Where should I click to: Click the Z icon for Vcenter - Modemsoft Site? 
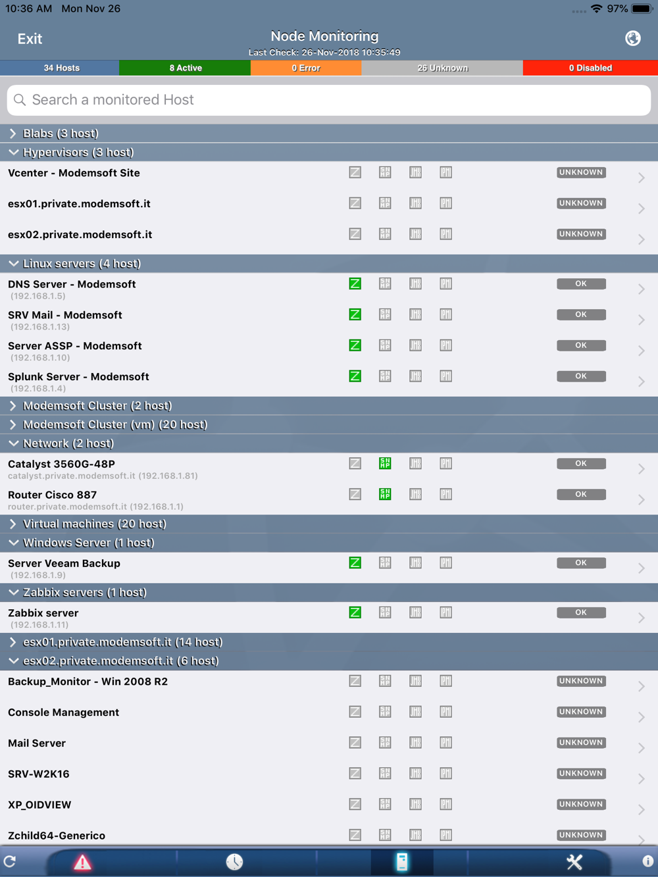(x=355, y=172)
